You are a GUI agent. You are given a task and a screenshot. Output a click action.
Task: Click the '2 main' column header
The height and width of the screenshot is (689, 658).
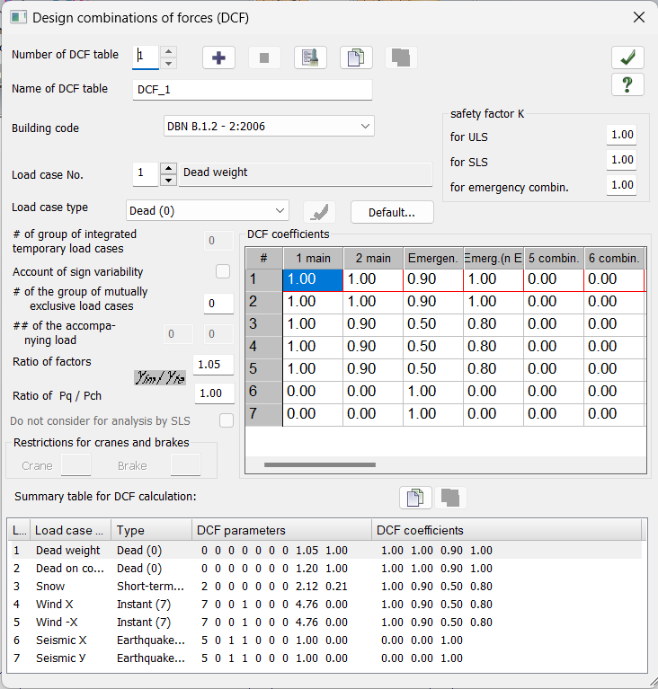[373, 258]
